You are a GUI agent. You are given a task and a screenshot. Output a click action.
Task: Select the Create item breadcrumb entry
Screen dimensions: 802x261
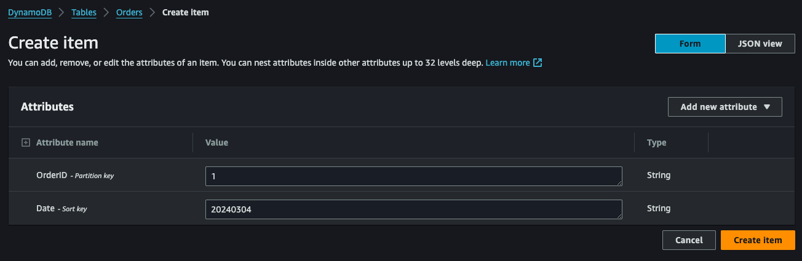click(185, 12)
